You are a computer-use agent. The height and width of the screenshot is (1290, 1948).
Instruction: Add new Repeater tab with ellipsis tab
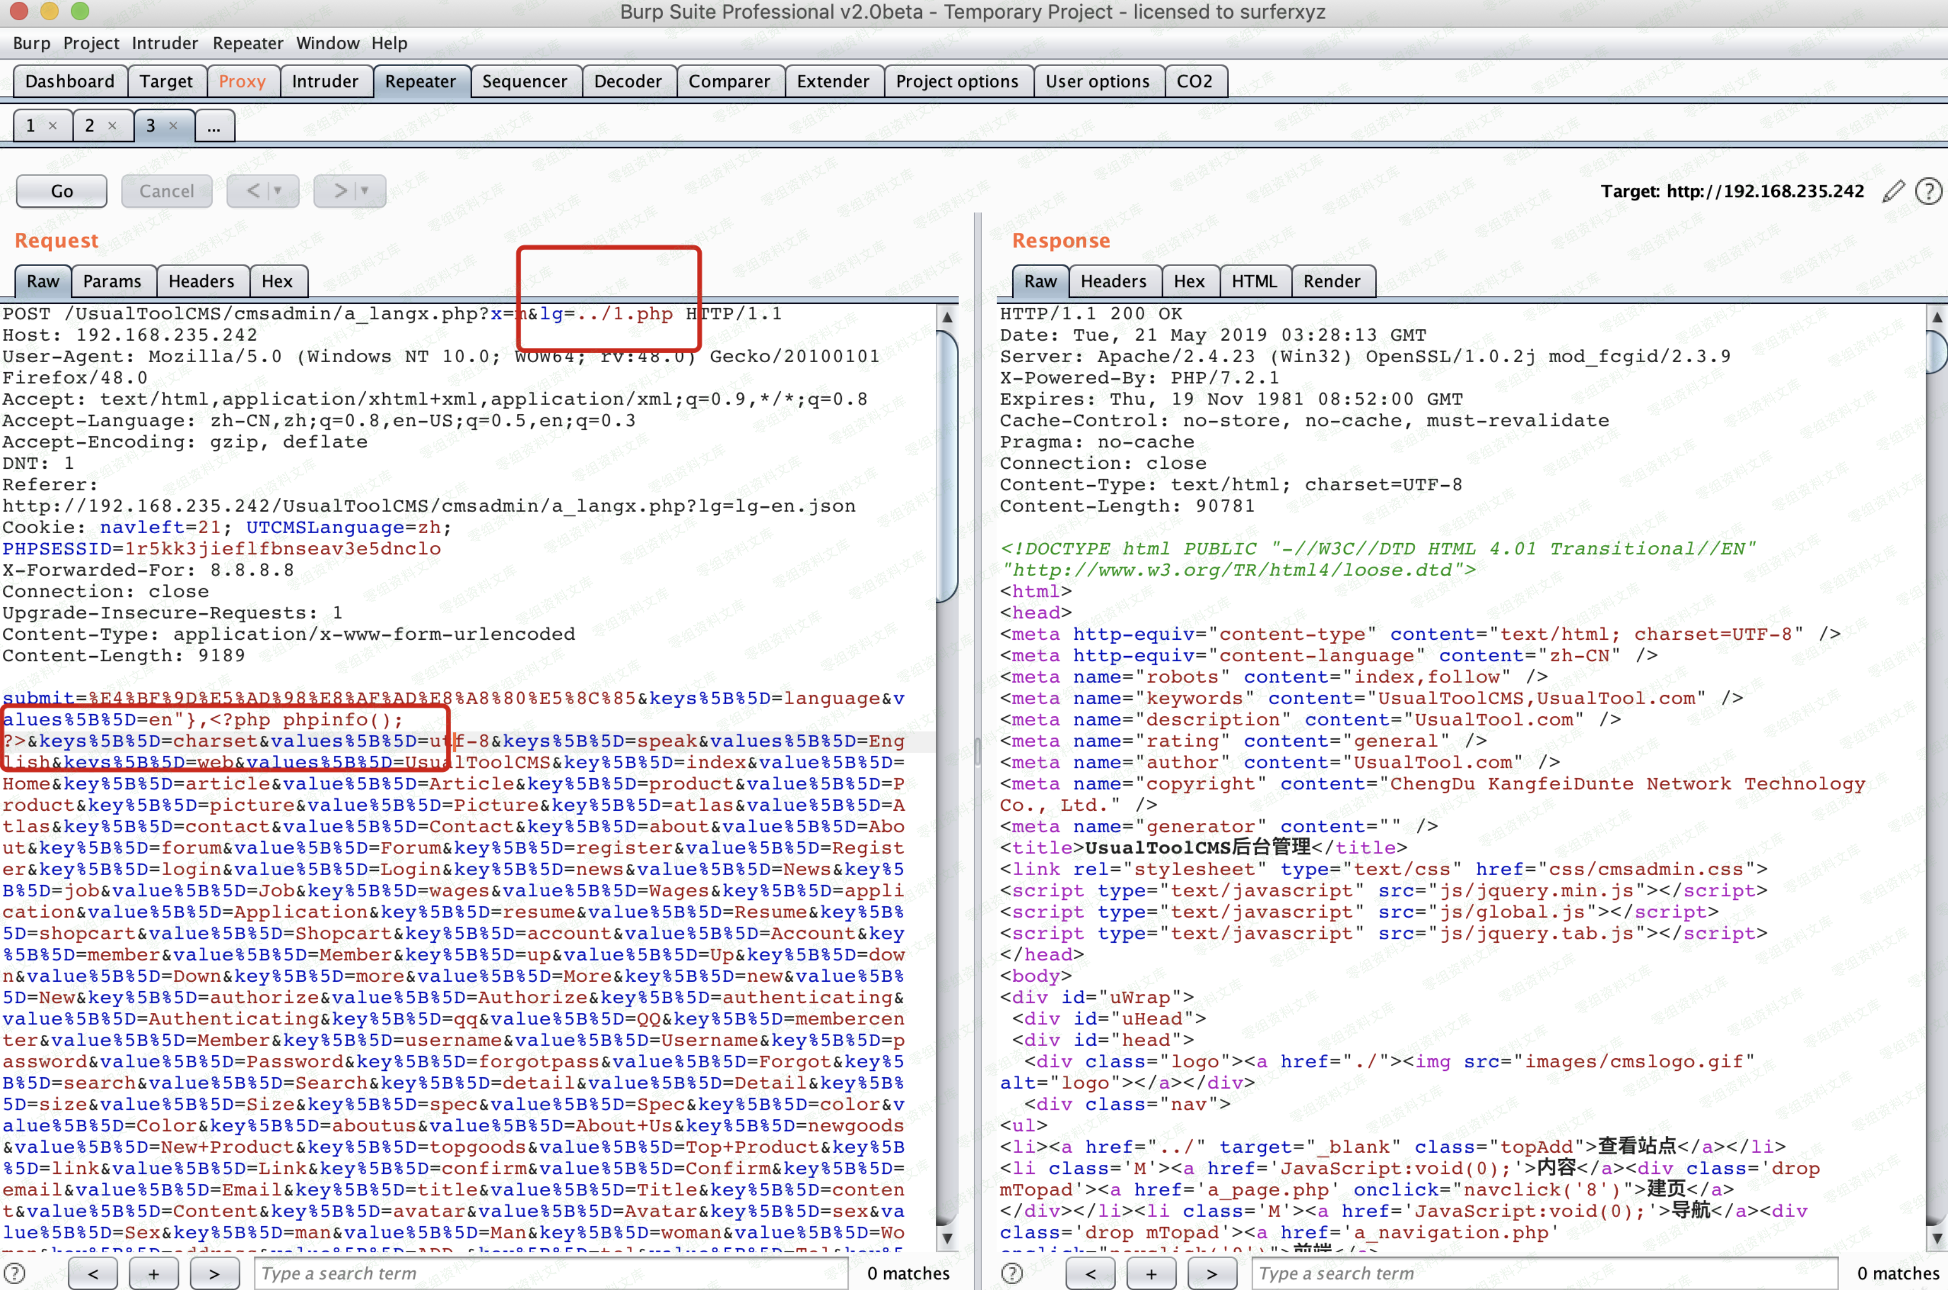[214, 127]
